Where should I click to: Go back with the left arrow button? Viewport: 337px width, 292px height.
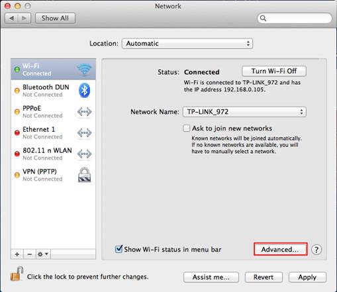(11, 18)
